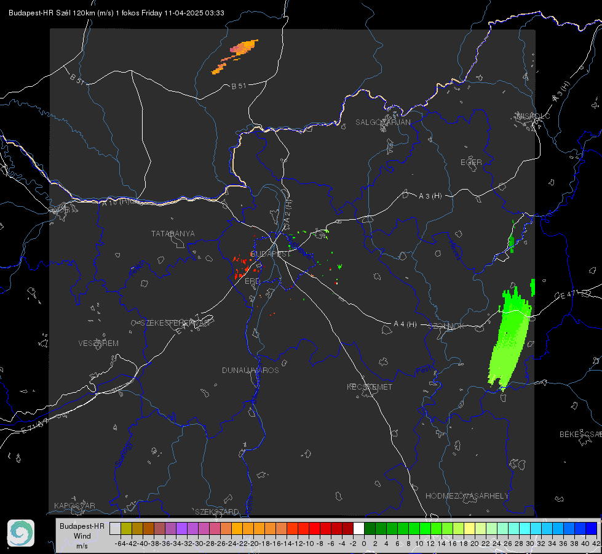
Task: Click the SALGÓTARJÁN city label
Action: click(382, 122)
